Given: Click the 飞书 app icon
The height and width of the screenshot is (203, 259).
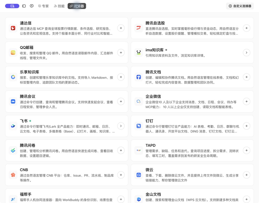Looking at the screenshot, I should pyautogui.click(x=13, y=126).
